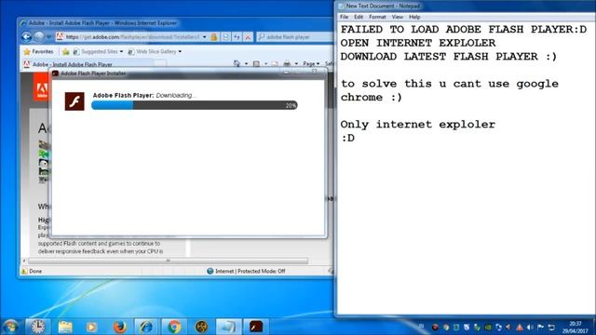The height and width of the screenshot is (335, 596).
Task: Click the NVIDIA tray icon
Action: 488,327
